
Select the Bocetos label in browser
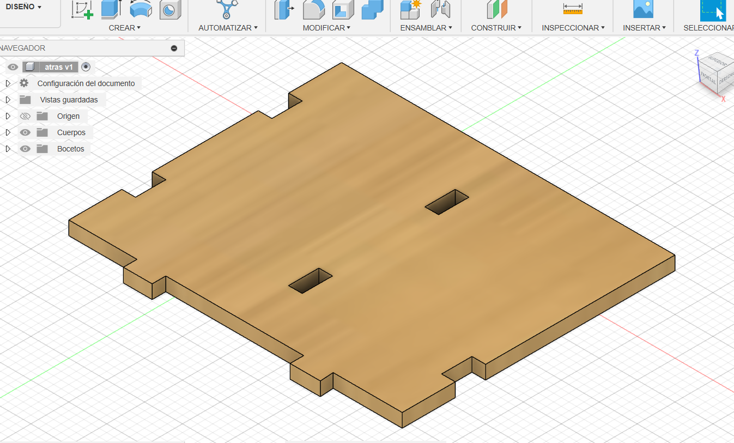tap(71, 149)
